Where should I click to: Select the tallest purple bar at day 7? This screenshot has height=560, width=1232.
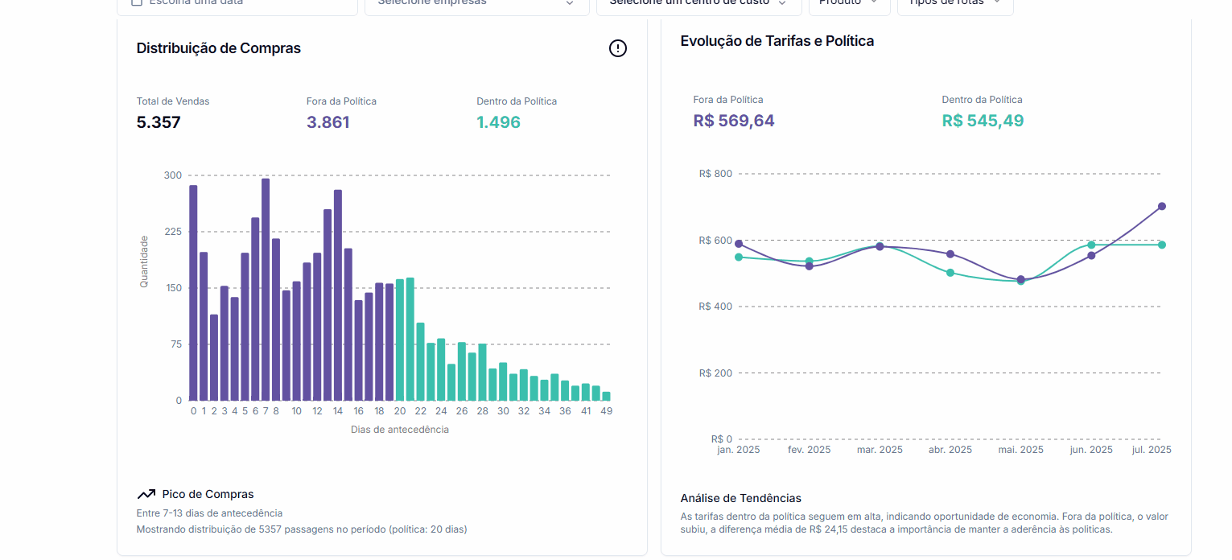(266, 290)
